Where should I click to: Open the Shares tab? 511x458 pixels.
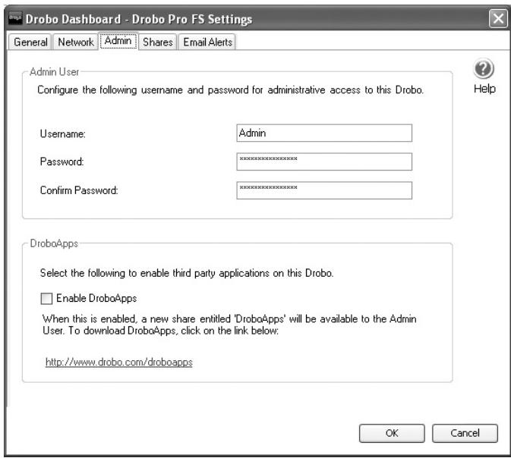(158, 42)
